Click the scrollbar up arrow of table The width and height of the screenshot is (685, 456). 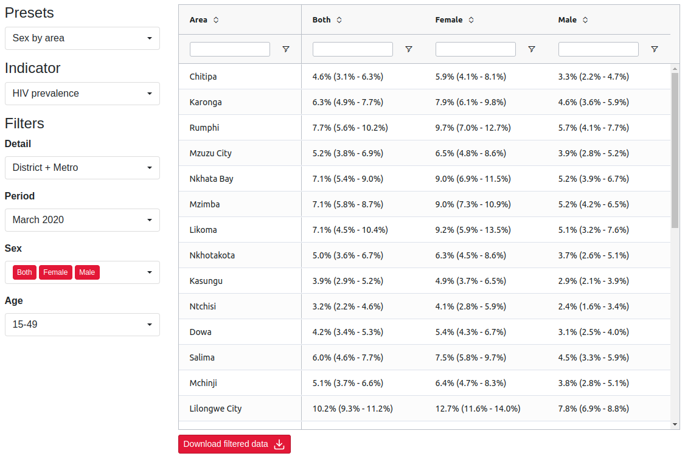(675, 69)
